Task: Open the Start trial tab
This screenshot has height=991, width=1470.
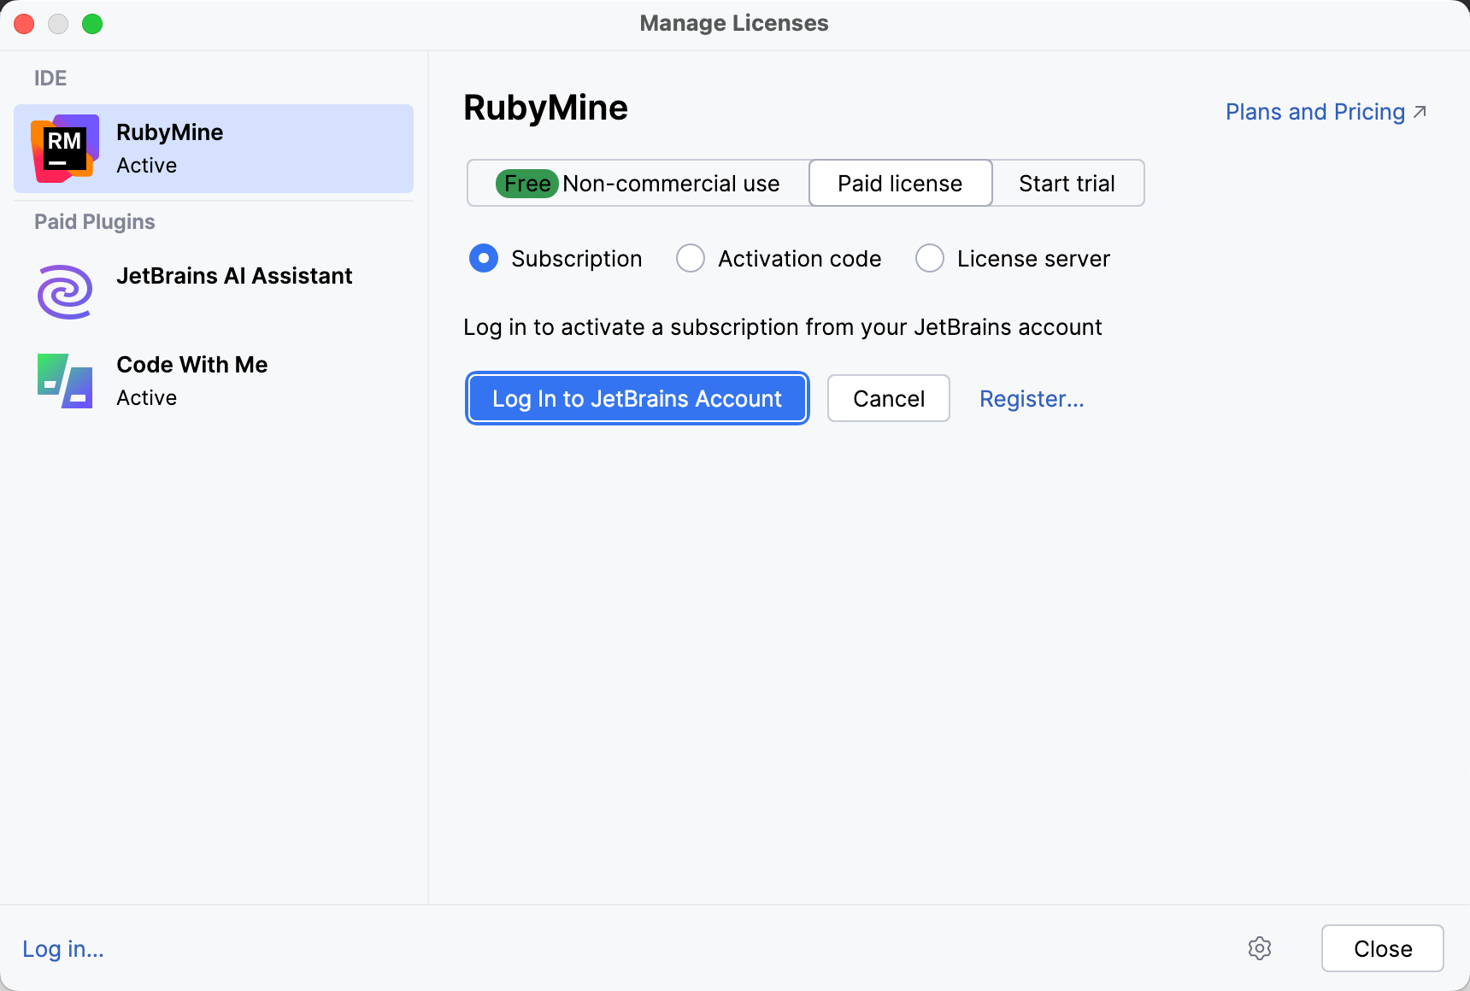Action: [x=1067, y=183]
